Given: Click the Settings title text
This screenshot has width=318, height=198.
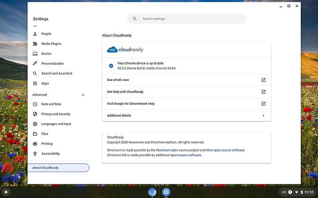Looking at the screenshot, I should pyautogui.click(x=41, y=19).
